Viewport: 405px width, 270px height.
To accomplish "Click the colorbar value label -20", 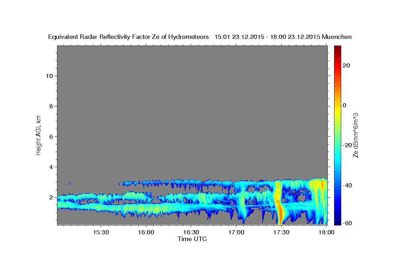I will (347, 145).
